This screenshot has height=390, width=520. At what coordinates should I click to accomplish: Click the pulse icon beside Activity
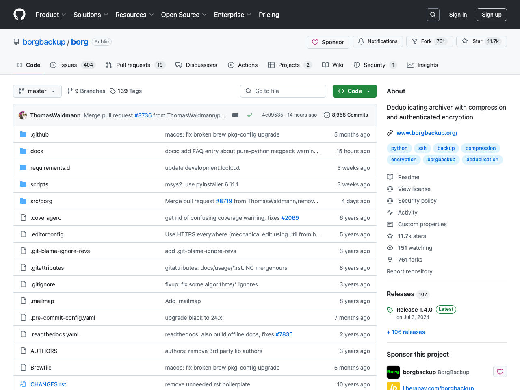tap(390, 212)
